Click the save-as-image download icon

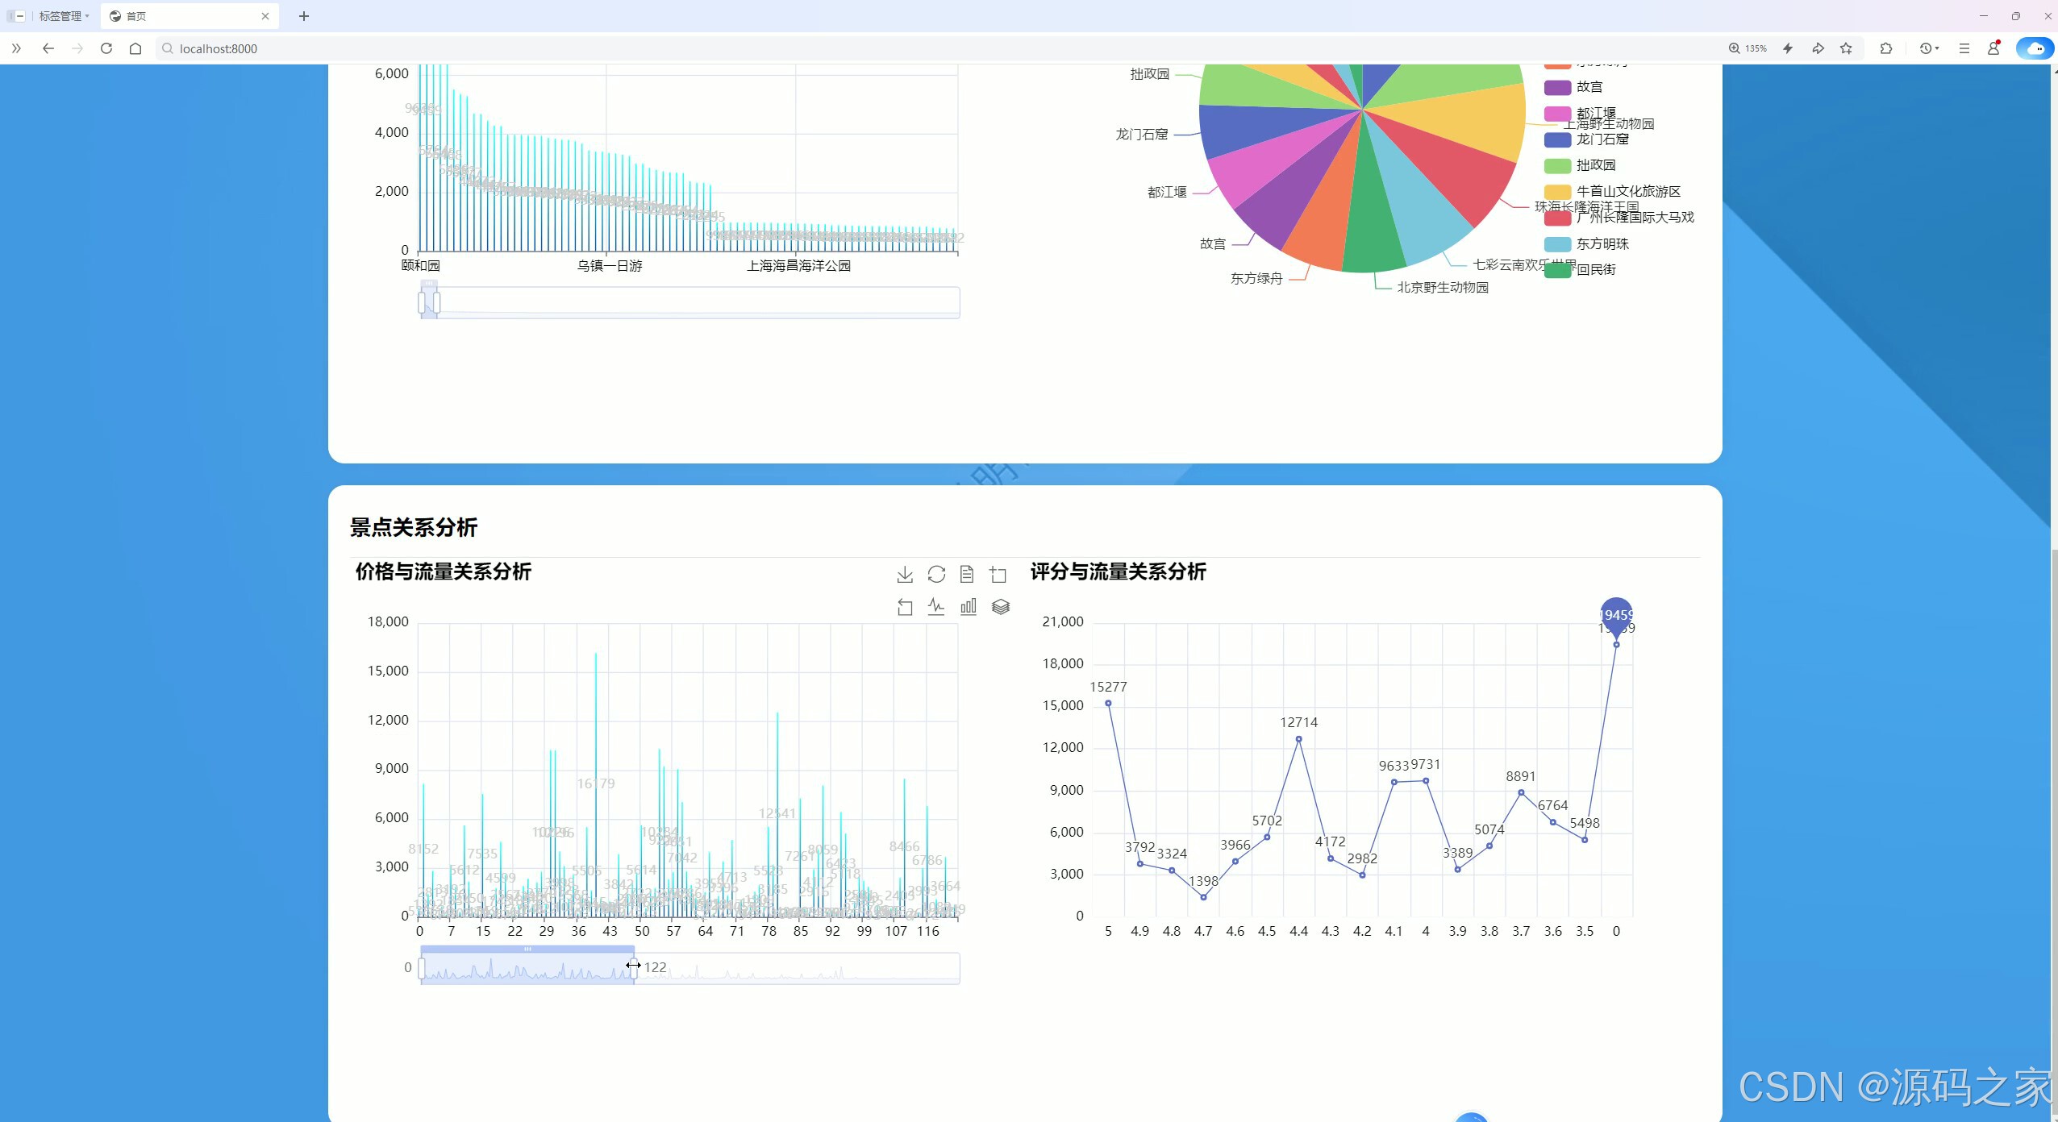[905, 574]
